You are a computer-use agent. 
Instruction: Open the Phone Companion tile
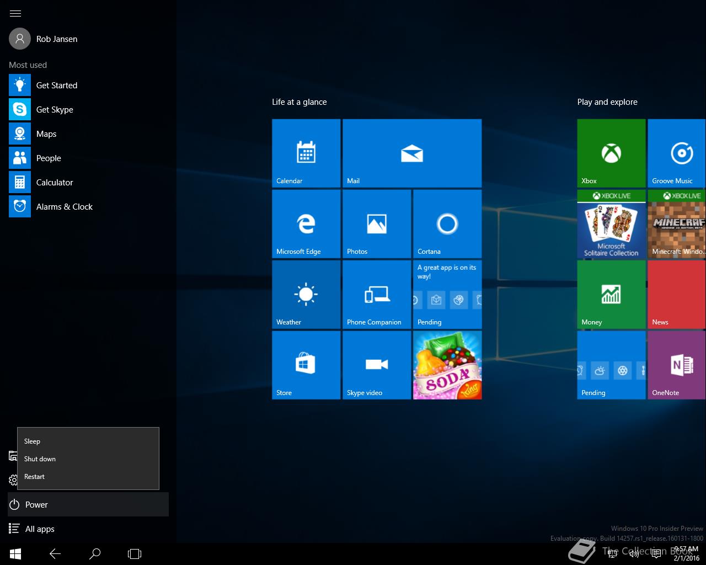click(377, 295)
